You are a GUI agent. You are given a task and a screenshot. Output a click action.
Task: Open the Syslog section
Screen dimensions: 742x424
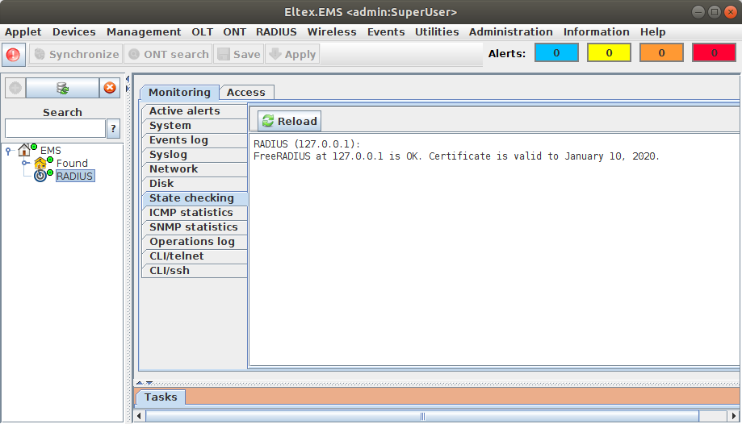195,155
